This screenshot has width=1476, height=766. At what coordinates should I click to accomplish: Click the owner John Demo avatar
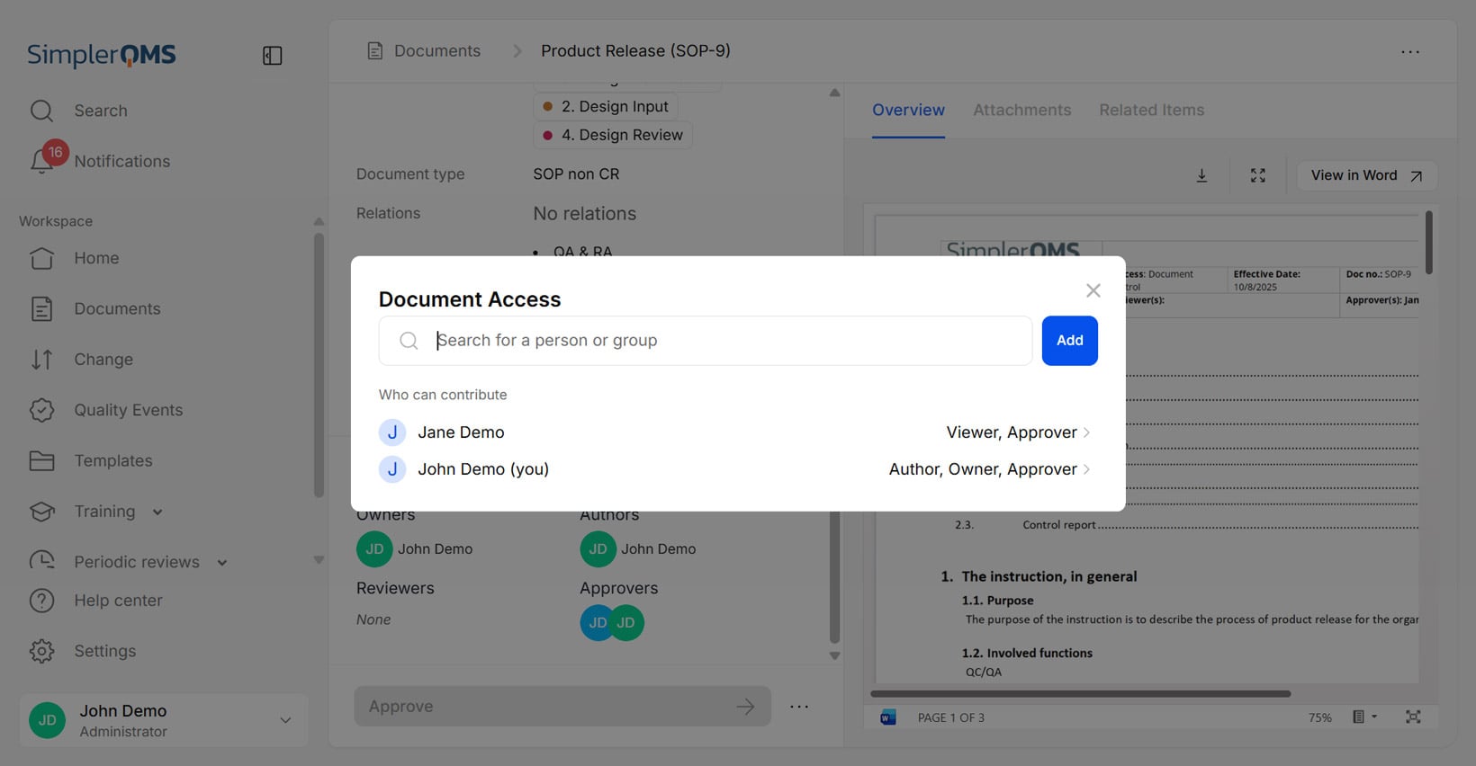[374, 549]
